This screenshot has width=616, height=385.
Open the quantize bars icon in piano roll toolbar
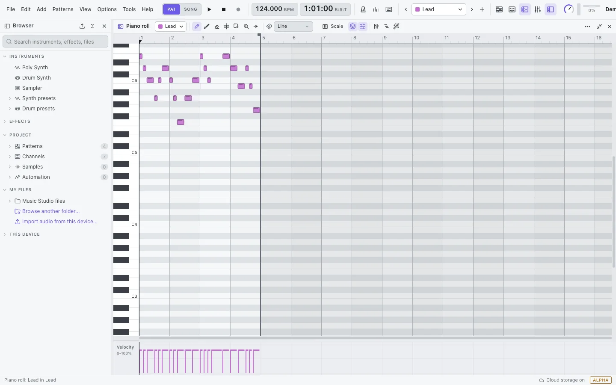[x=376, y=27]
